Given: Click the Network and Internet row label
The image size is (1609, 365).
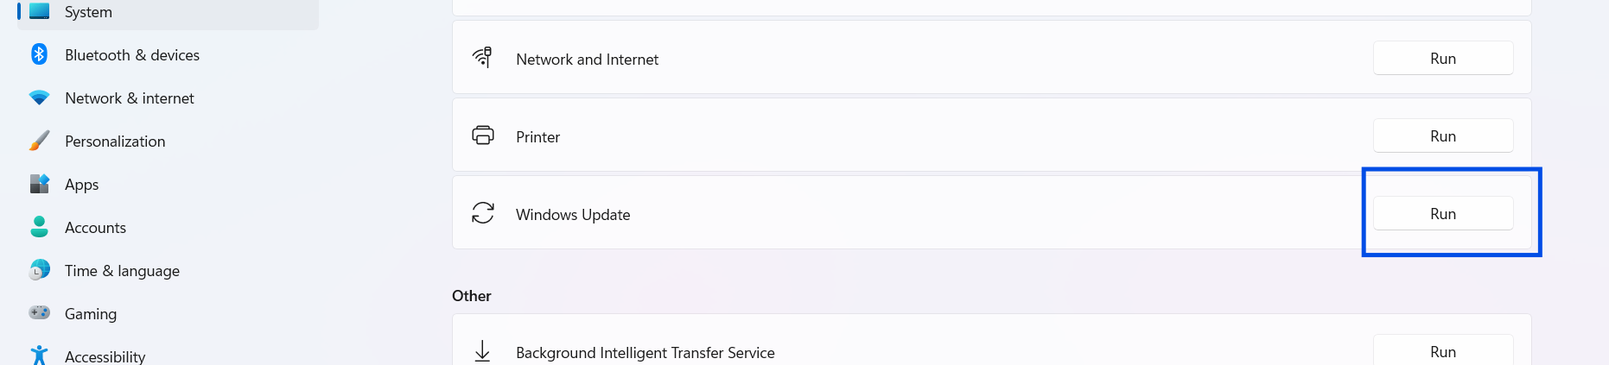Looking at the screenshot, I should click(x=587, y=60).
